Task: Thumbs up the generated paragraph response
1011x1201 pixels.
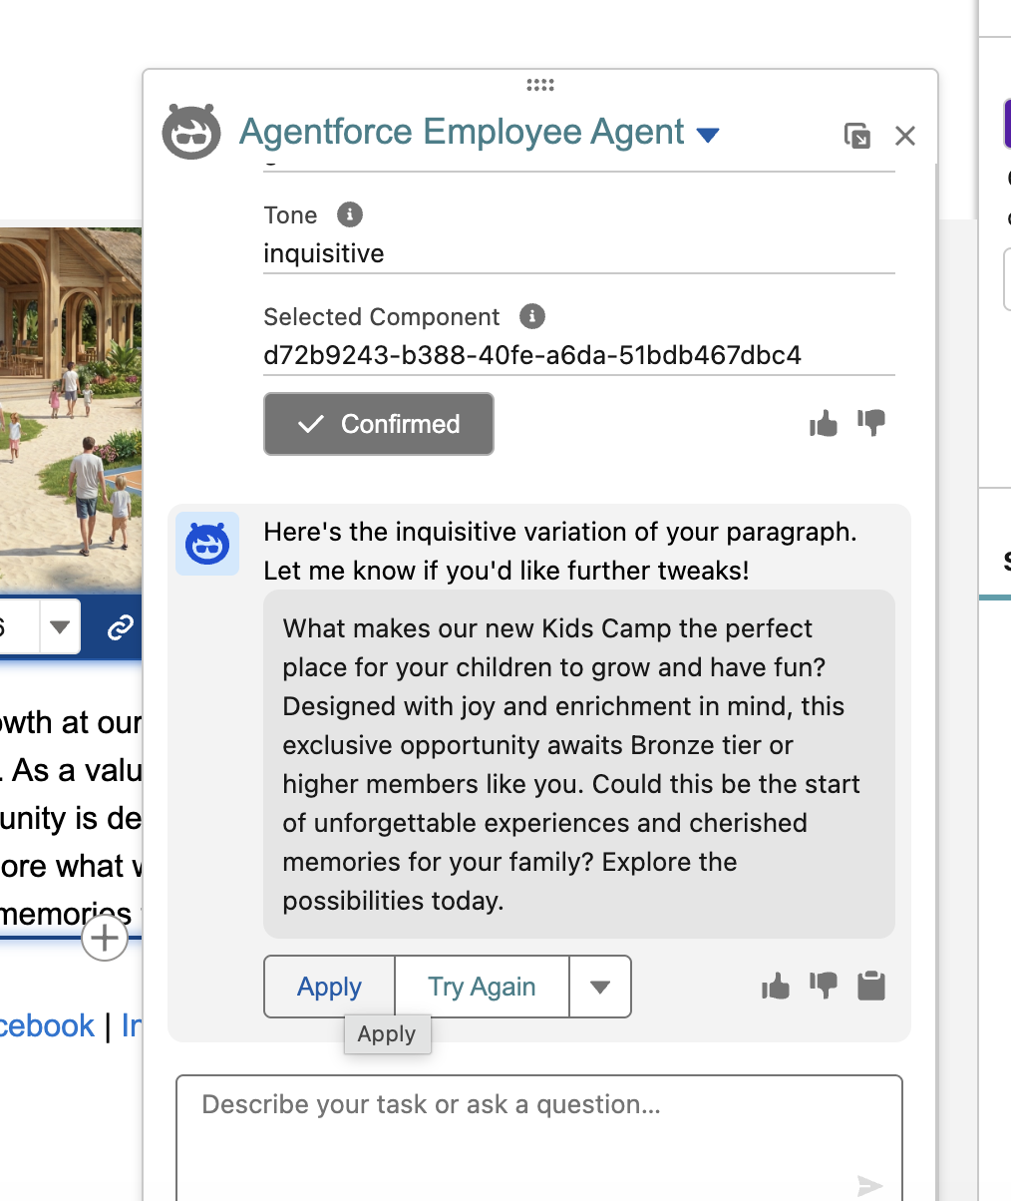Action: 775,987
